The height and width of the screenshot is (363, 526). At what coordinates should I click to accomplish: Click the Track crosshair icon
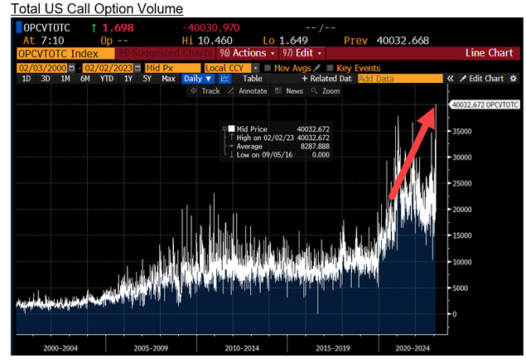coord(194,91)
